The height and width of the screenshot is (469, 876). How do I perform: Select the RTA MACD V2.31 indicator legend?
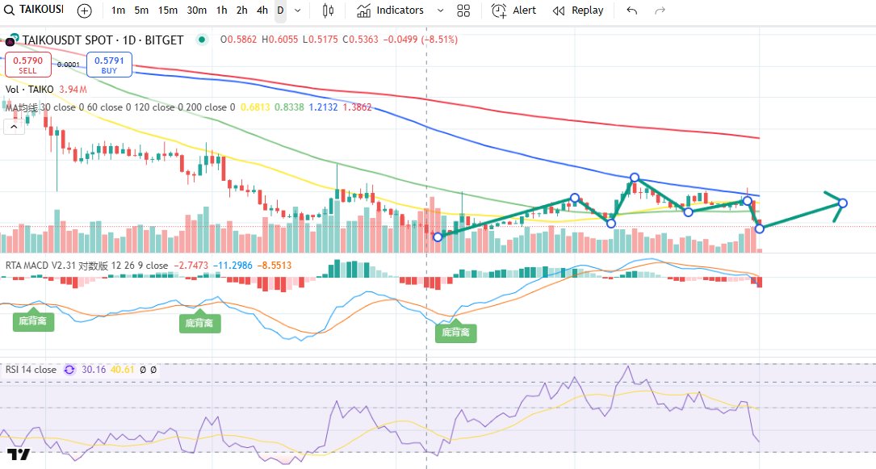click(x=86, y=266)
